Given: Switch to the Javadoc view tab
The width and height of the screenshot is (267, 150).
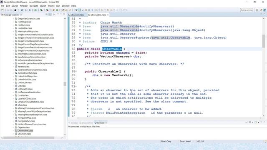Looking at the screenshot, I should 73,123.
